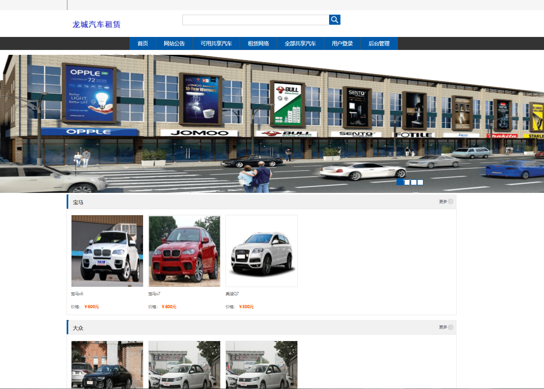
Task: Open 后台管理 admin link
Action: [379, 43]
